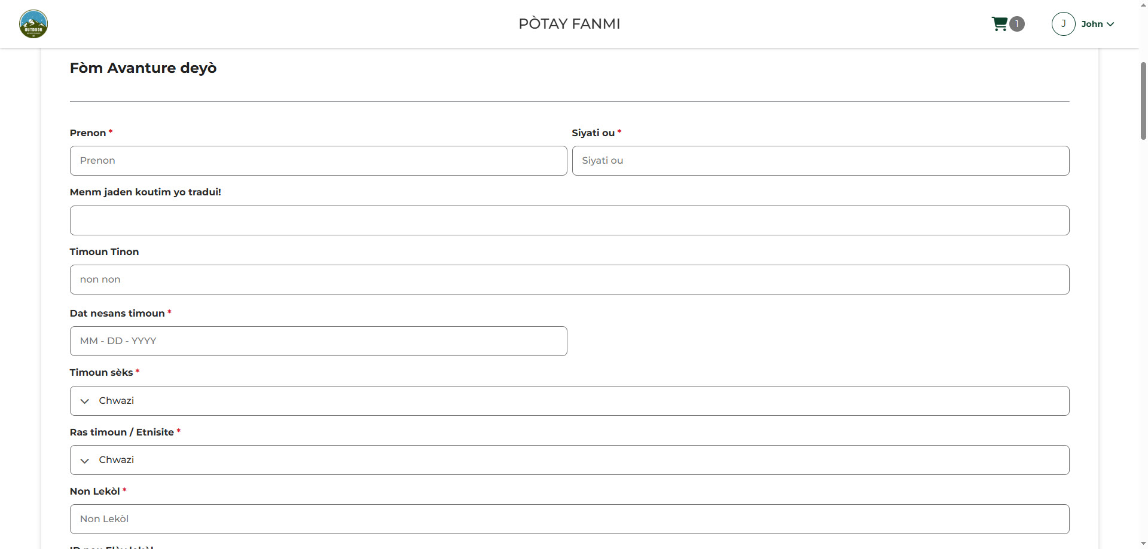Click the Fòm Avanture deyò heading
1148x549 pixels.
tap(143, 68)
